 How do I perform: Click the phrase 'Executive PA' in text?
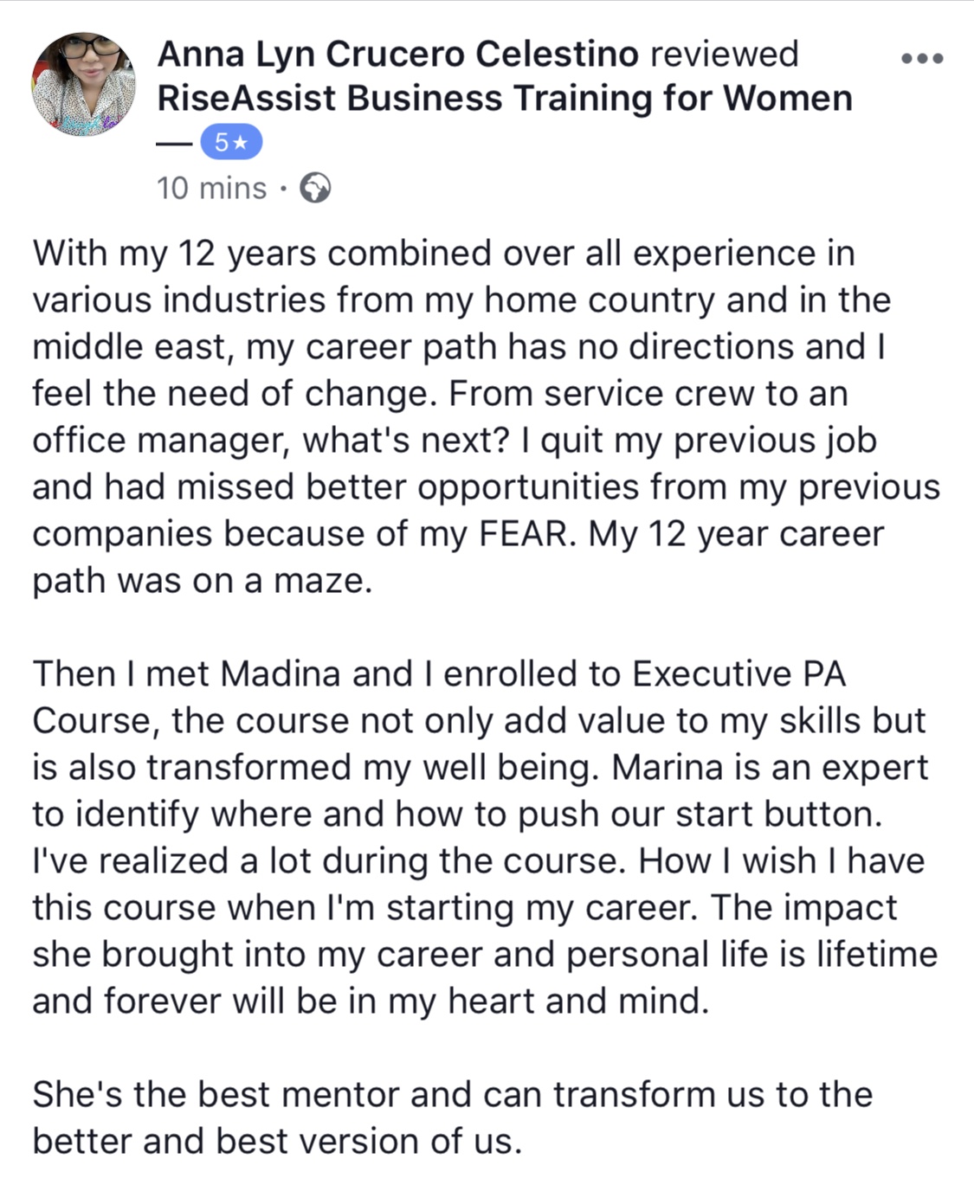click(739, 673)
